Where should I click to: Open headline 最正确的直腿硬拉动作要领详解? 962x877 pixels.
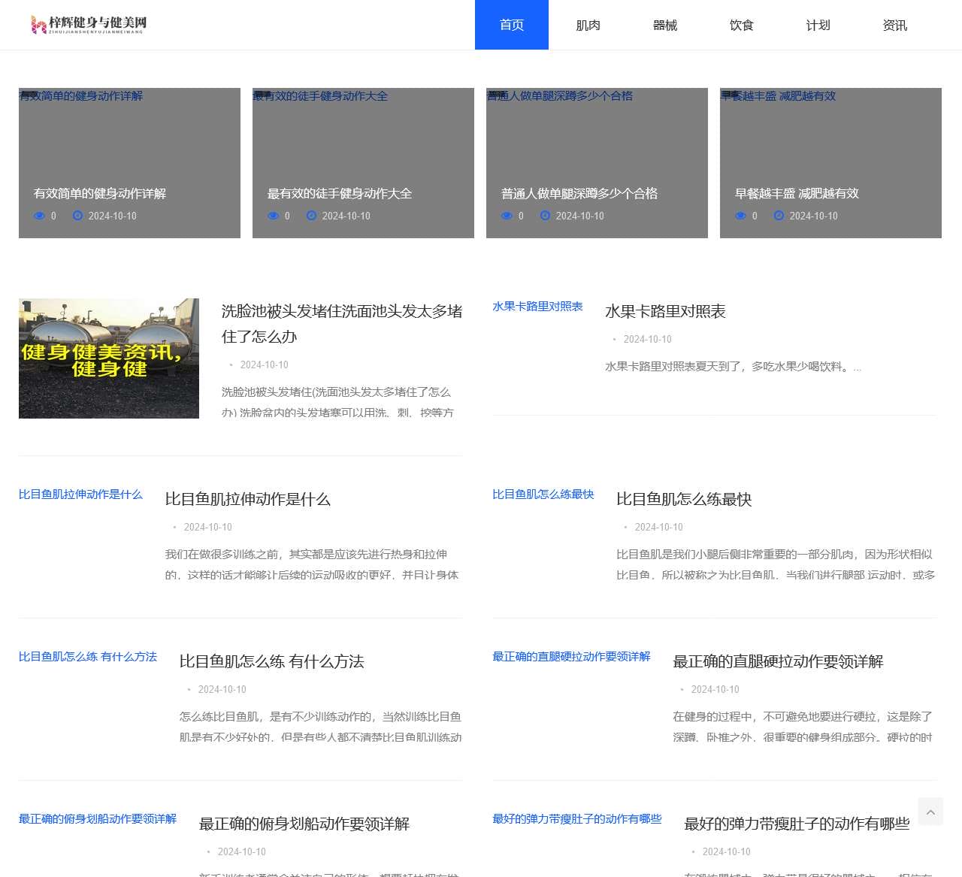[x=778, y=661]
